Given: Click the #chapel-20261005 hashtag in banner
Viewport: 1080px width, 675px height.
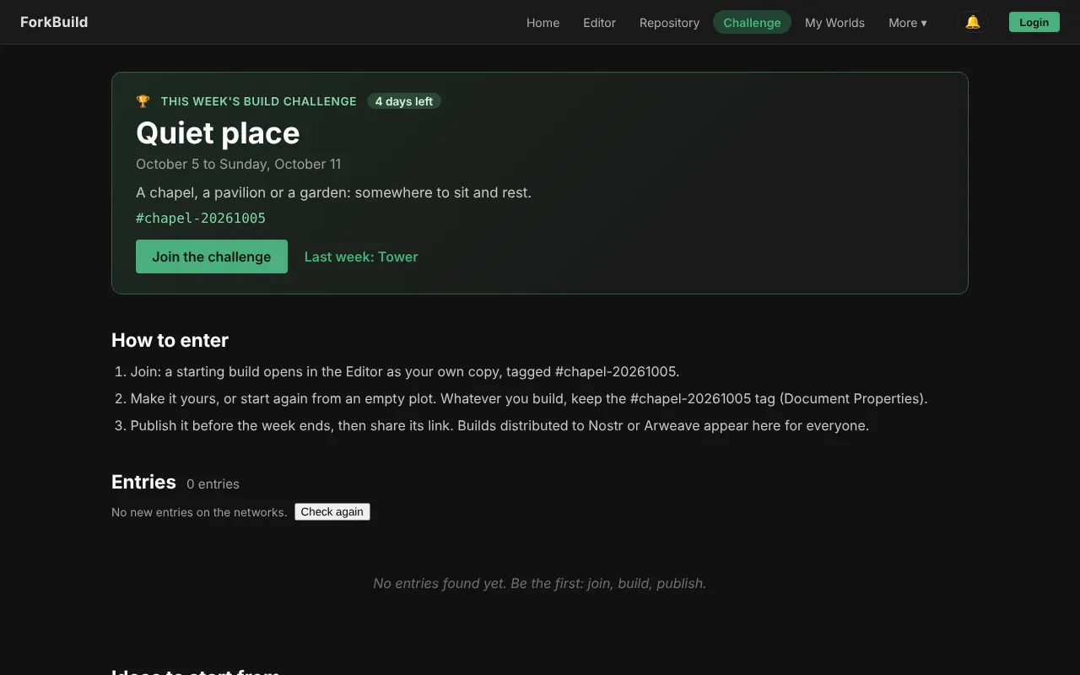Looking at the screenshot, I should click(x=201, y=218).
